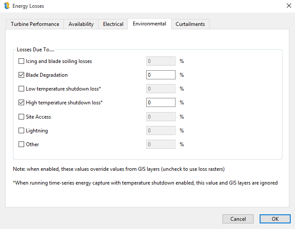Click the Environmental tab
The image size is (295, 229).
point(149,24)
